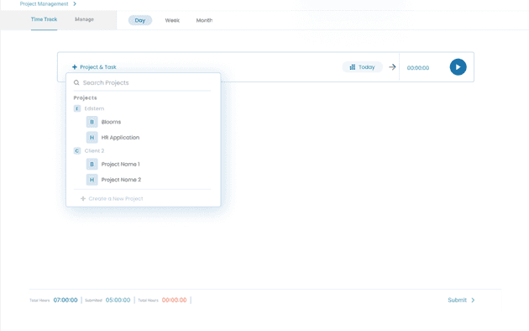Click the search magnifier icon

click(76, 82)
